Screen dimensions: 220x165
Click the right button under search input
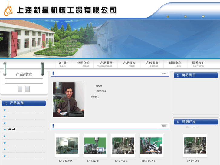point(27,89)
